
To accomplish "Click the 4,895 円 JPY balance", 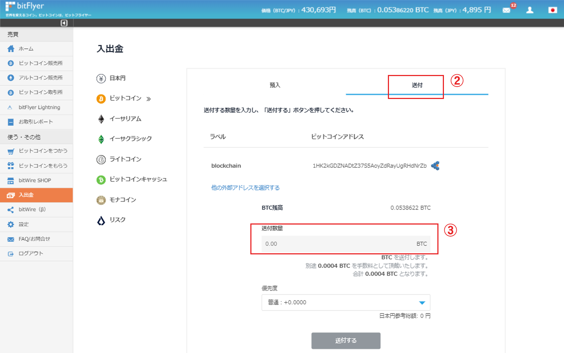I will (x=477, y=10).
